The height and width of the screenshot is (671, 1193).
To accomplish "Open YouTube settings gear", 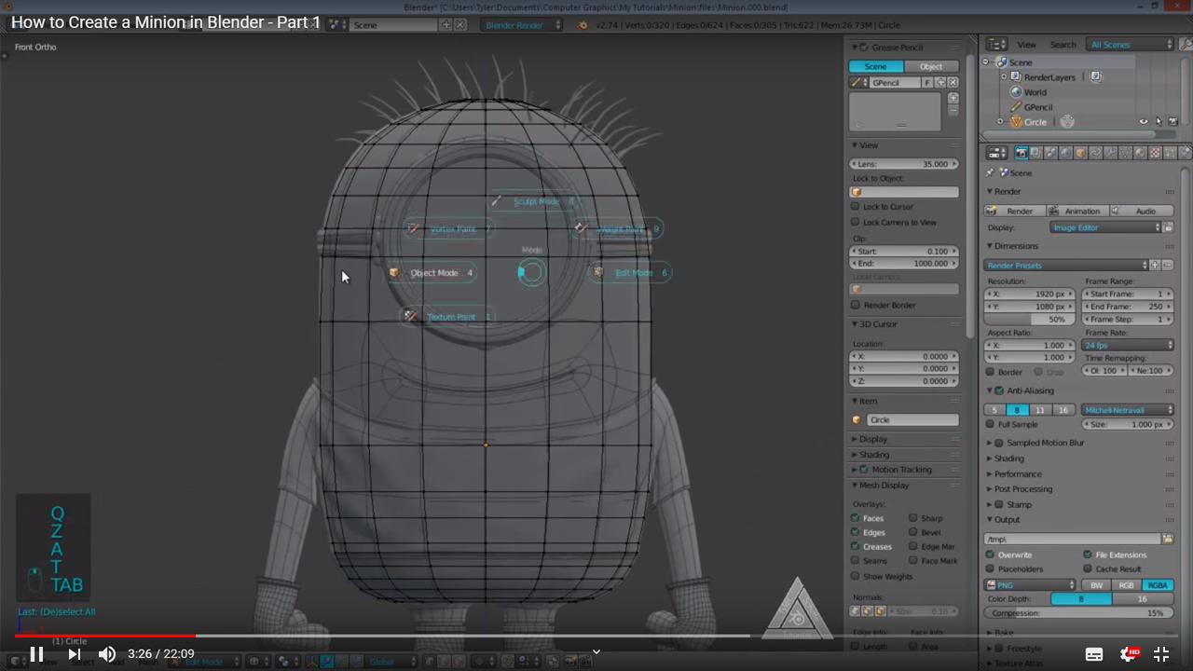I will click(1129, 654).
